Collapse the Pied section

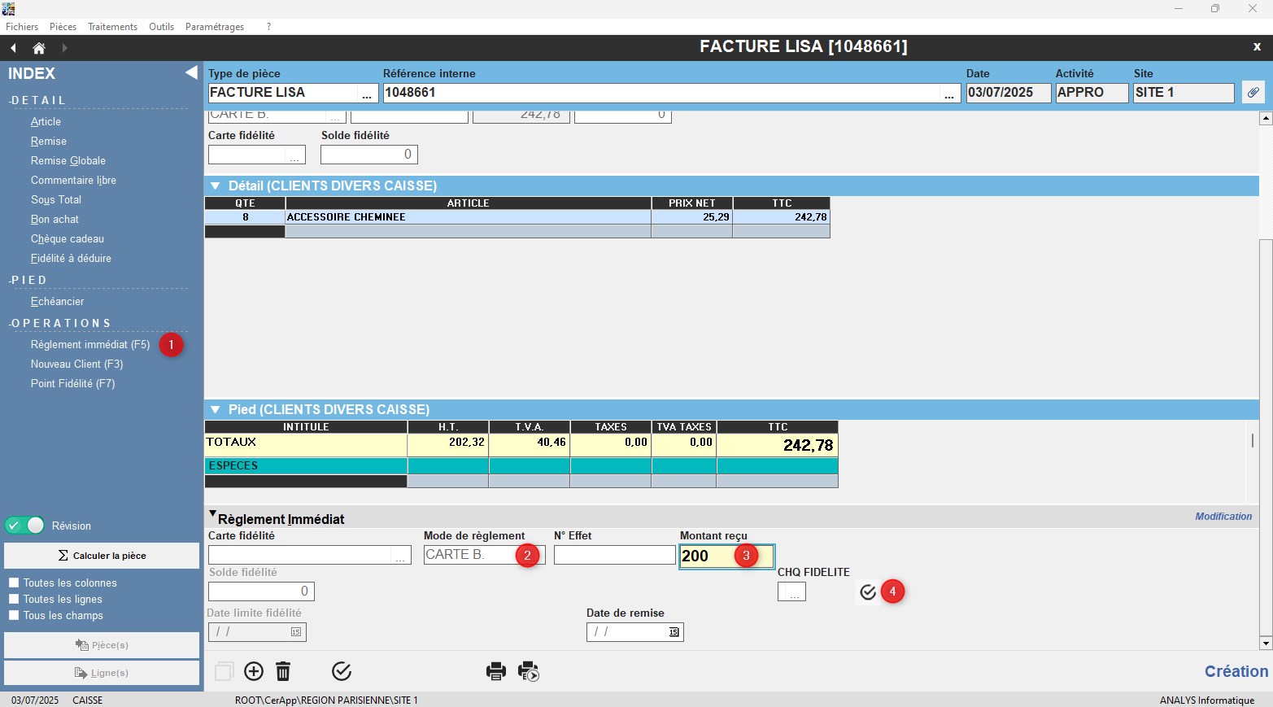pyautogui.click(x=216, y=409)
